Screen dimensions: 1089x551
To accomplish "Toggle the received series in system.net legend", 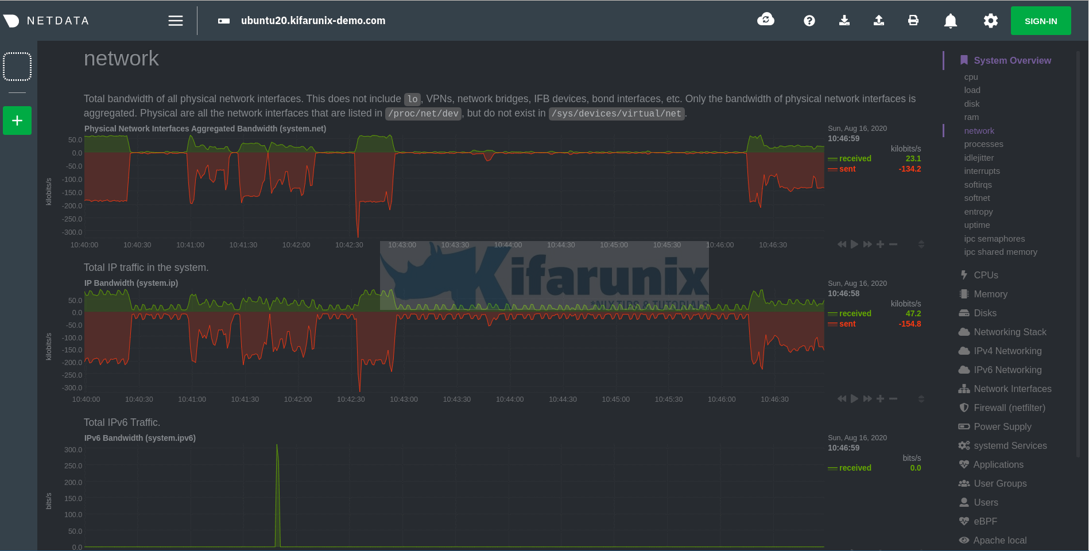I will coord(854,158).
